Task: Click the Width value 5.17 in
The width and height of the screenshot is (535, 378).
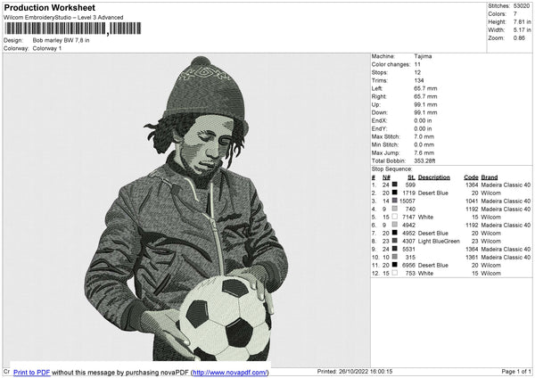Action: coord(522,30)
